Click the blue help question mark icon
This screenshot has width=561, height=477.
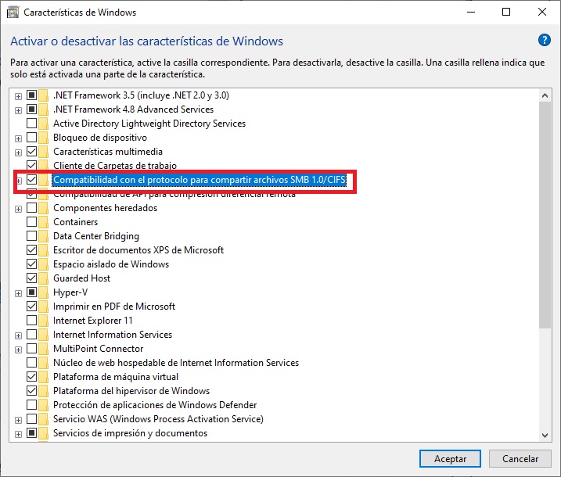545,41
